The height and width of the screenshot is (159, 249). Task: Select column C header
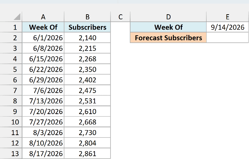(x=120, y=17)
